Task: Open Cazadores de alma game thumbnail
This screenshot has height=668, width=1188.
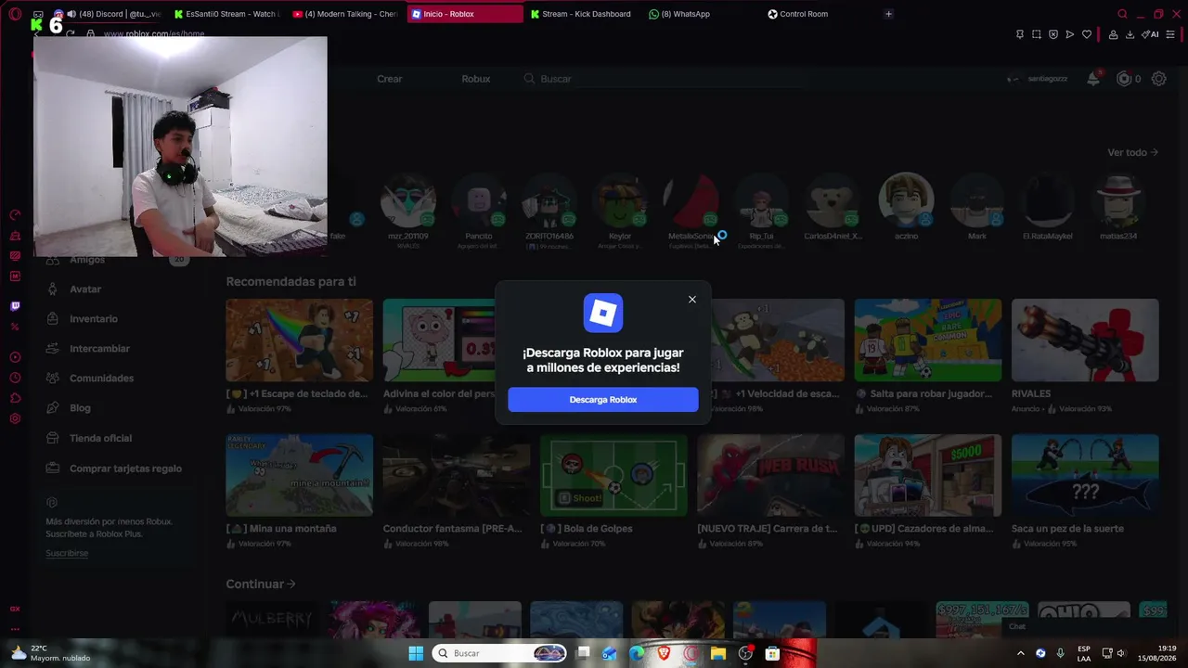Action: [928, 475]
